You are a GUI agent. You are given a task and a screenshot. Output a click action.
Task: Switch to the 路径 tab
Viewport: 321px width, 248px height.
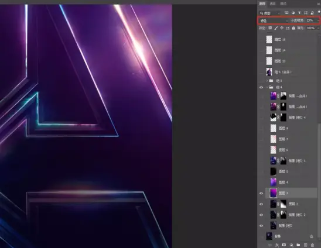pyautogui.click(x=283, y=4)
